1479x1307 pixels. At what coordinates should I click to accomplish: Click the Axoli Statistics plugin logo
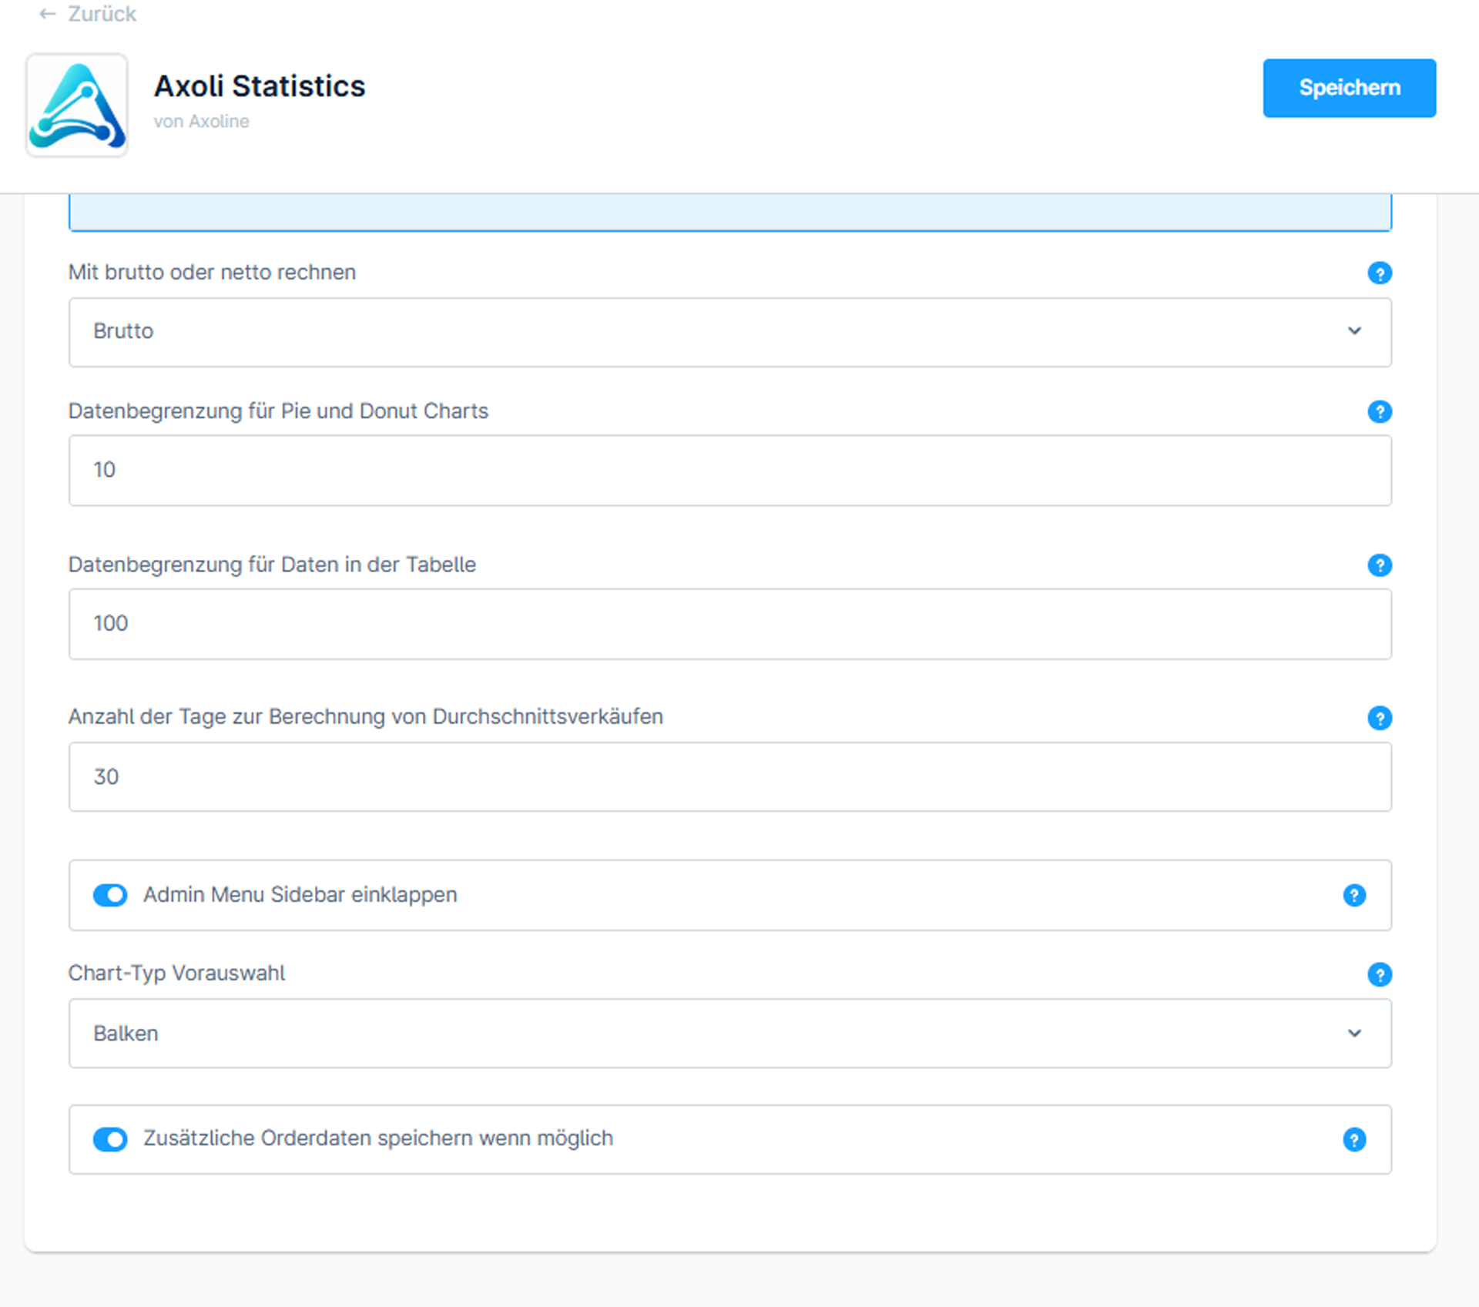click(x=77, y=105)
